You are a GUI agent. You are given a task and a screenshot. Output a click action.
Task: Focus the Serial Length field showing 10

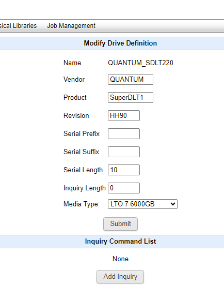[x=124, y=170]
